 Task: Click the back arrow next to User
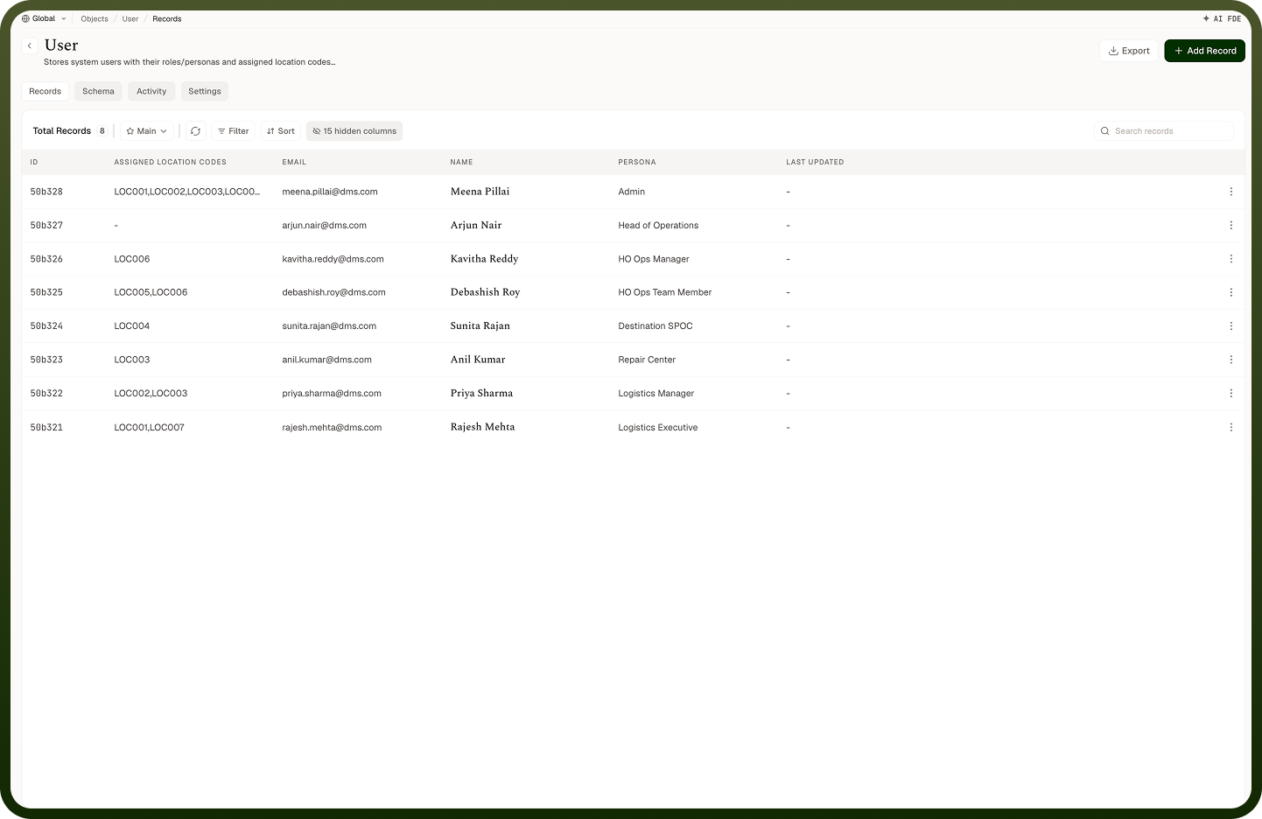(x=30, y=45)
